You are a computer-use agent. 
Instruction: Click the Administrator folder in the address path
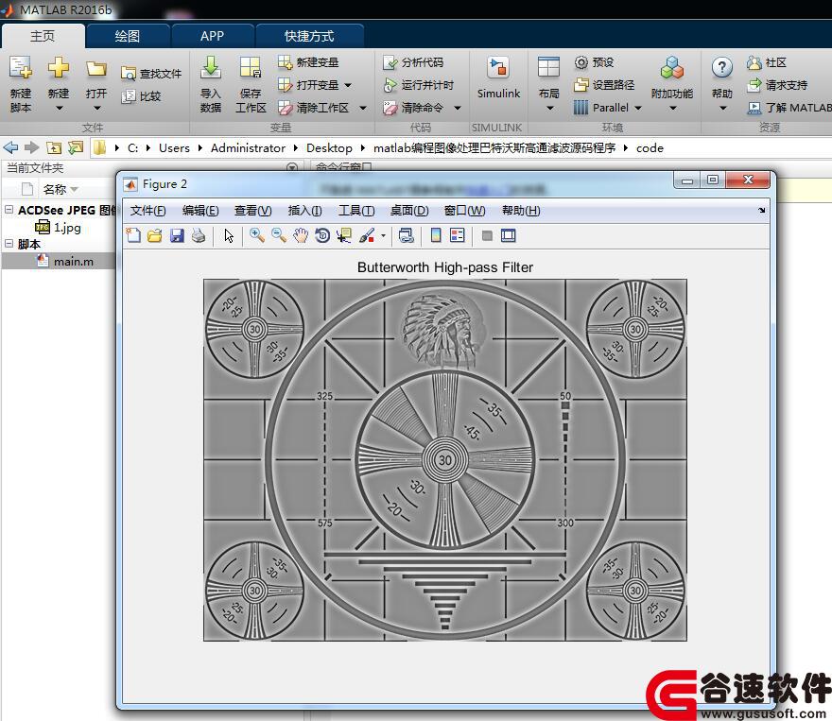click(x=248, y=148)
